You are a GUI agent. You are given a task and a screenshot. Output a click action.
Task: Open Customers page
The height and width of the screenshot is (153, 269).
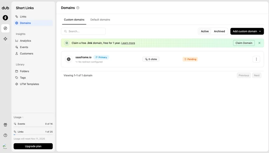coord(33,54)
